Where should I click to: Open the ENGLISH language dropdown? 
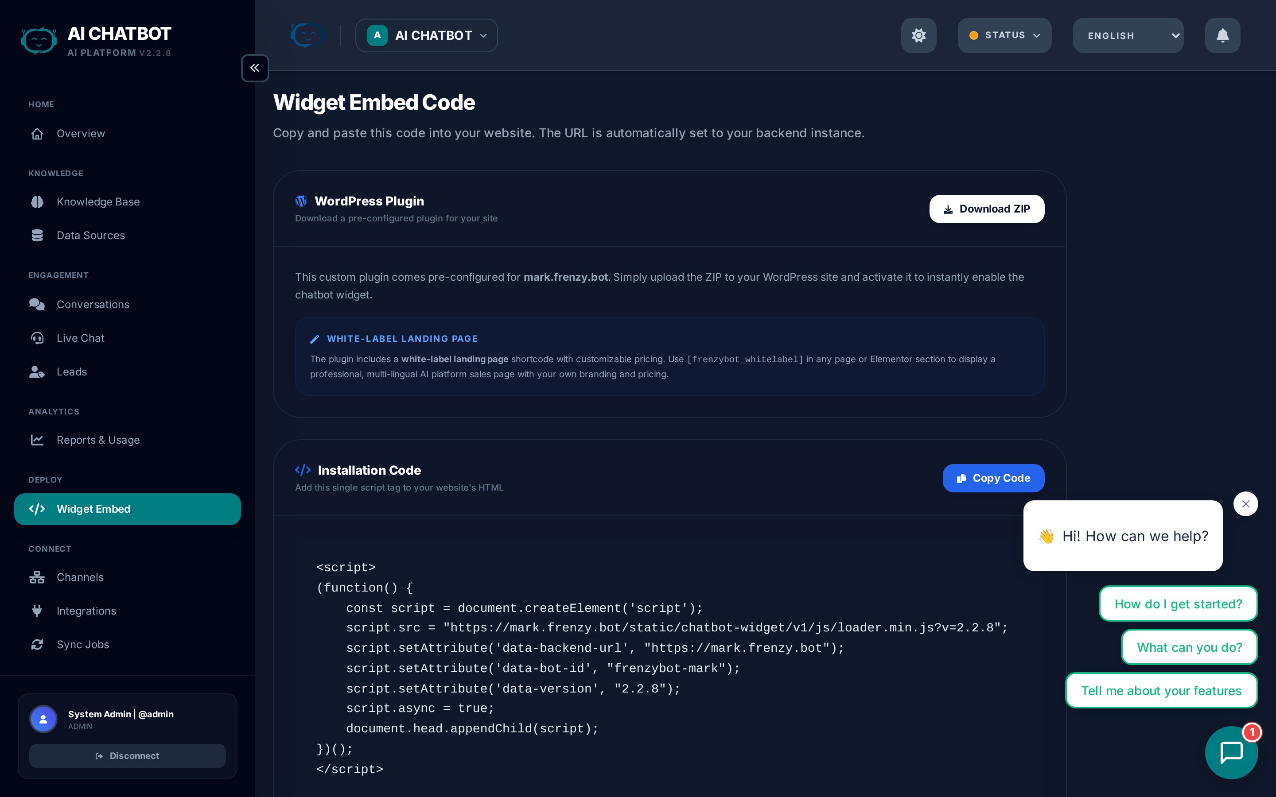pos(1128,35)
